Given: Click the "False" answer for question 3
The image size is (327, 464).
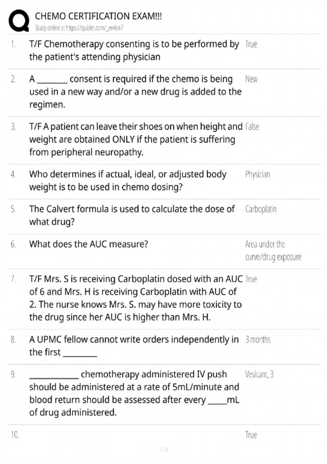Looking at the screenshot, I should pyautogui.click(x=252, y=127).
